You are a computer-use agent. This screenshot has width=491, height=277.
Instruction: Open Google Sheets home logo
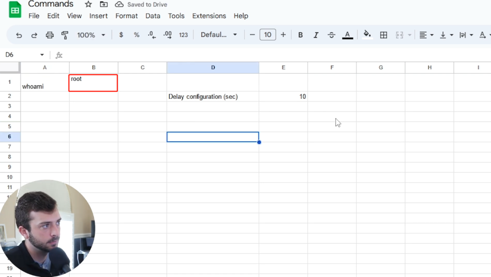[15, 10]
